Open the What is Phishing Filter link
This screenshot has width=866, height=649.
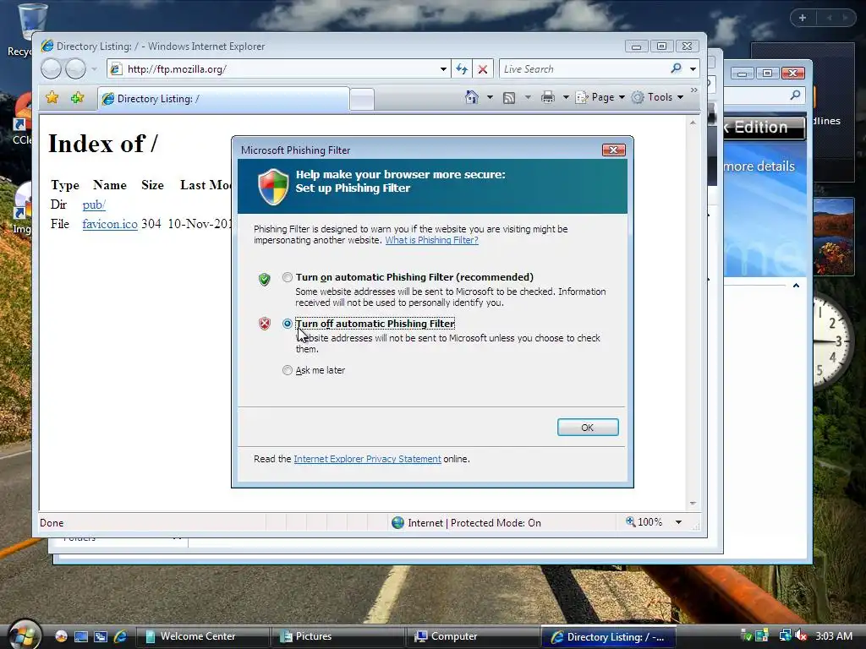pos(431,240)
